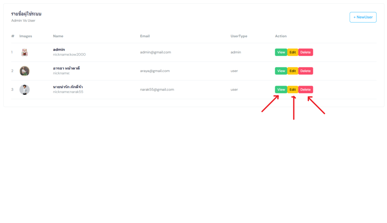Edit the admin user
The width and height of the screenshot is (387, 223).
point(293,52)
